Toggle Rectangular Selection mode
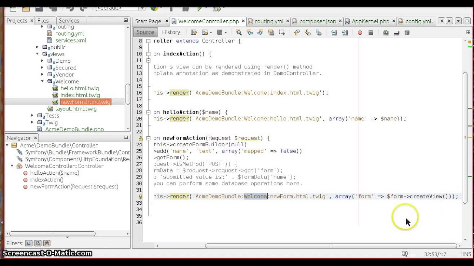 (x=282, y=33)
